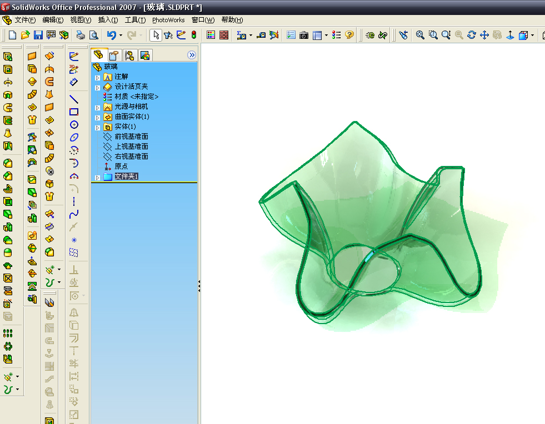
Task: Click the camera screen capture icon
Action: pyautogui.click(x=304, y=35)
